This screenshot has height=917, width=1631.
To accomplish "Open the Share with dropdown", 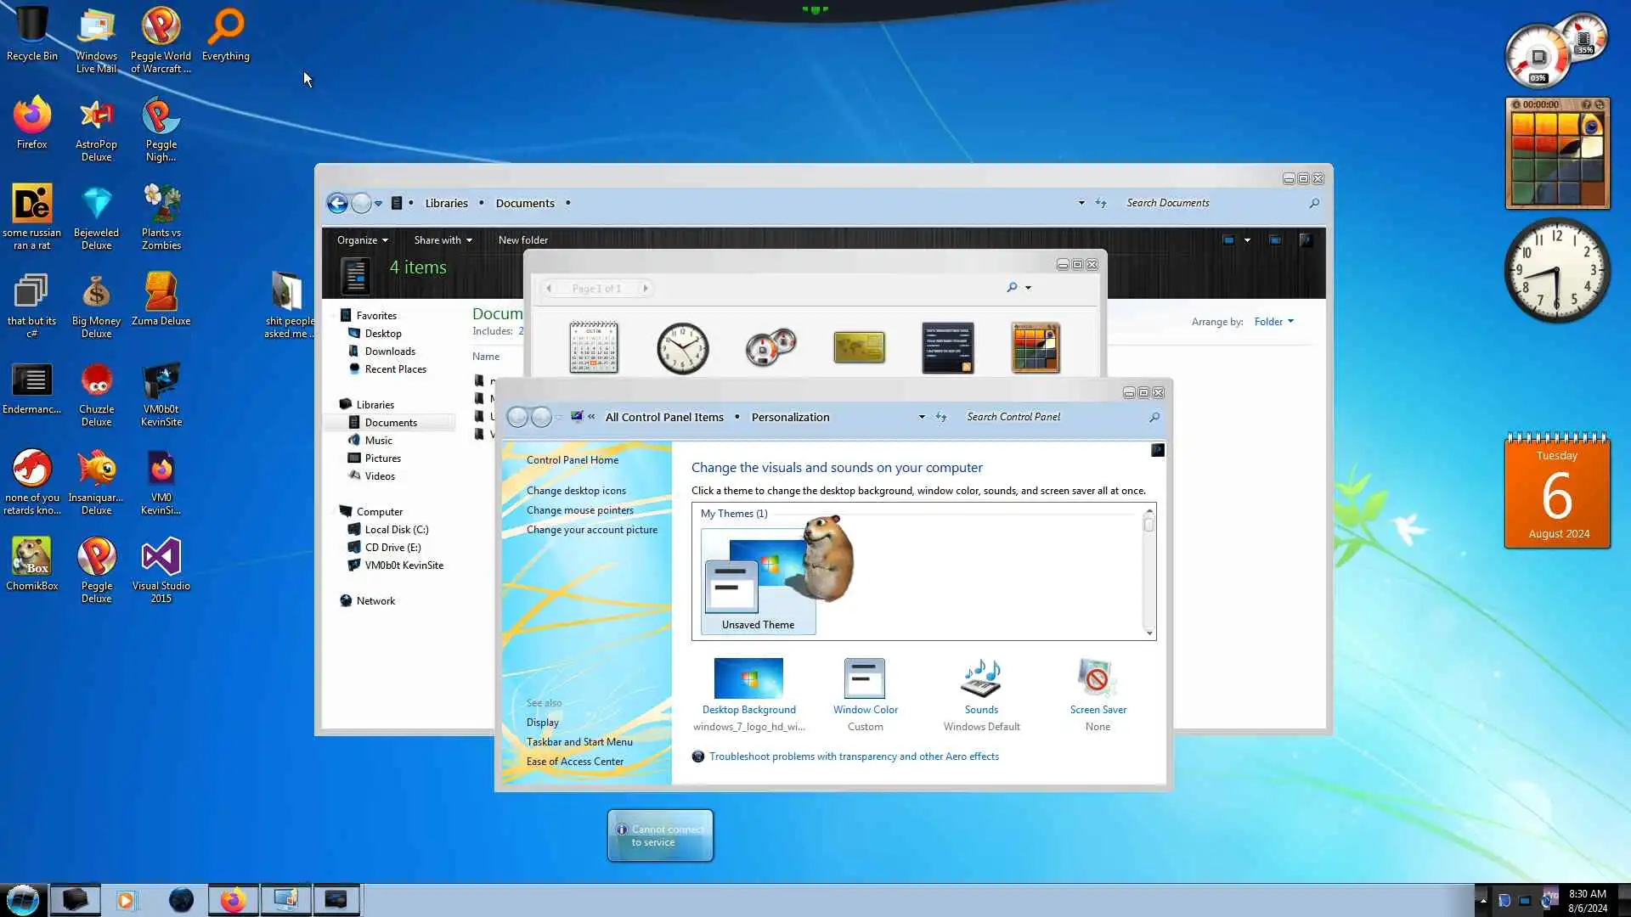I will coord(443,240).
